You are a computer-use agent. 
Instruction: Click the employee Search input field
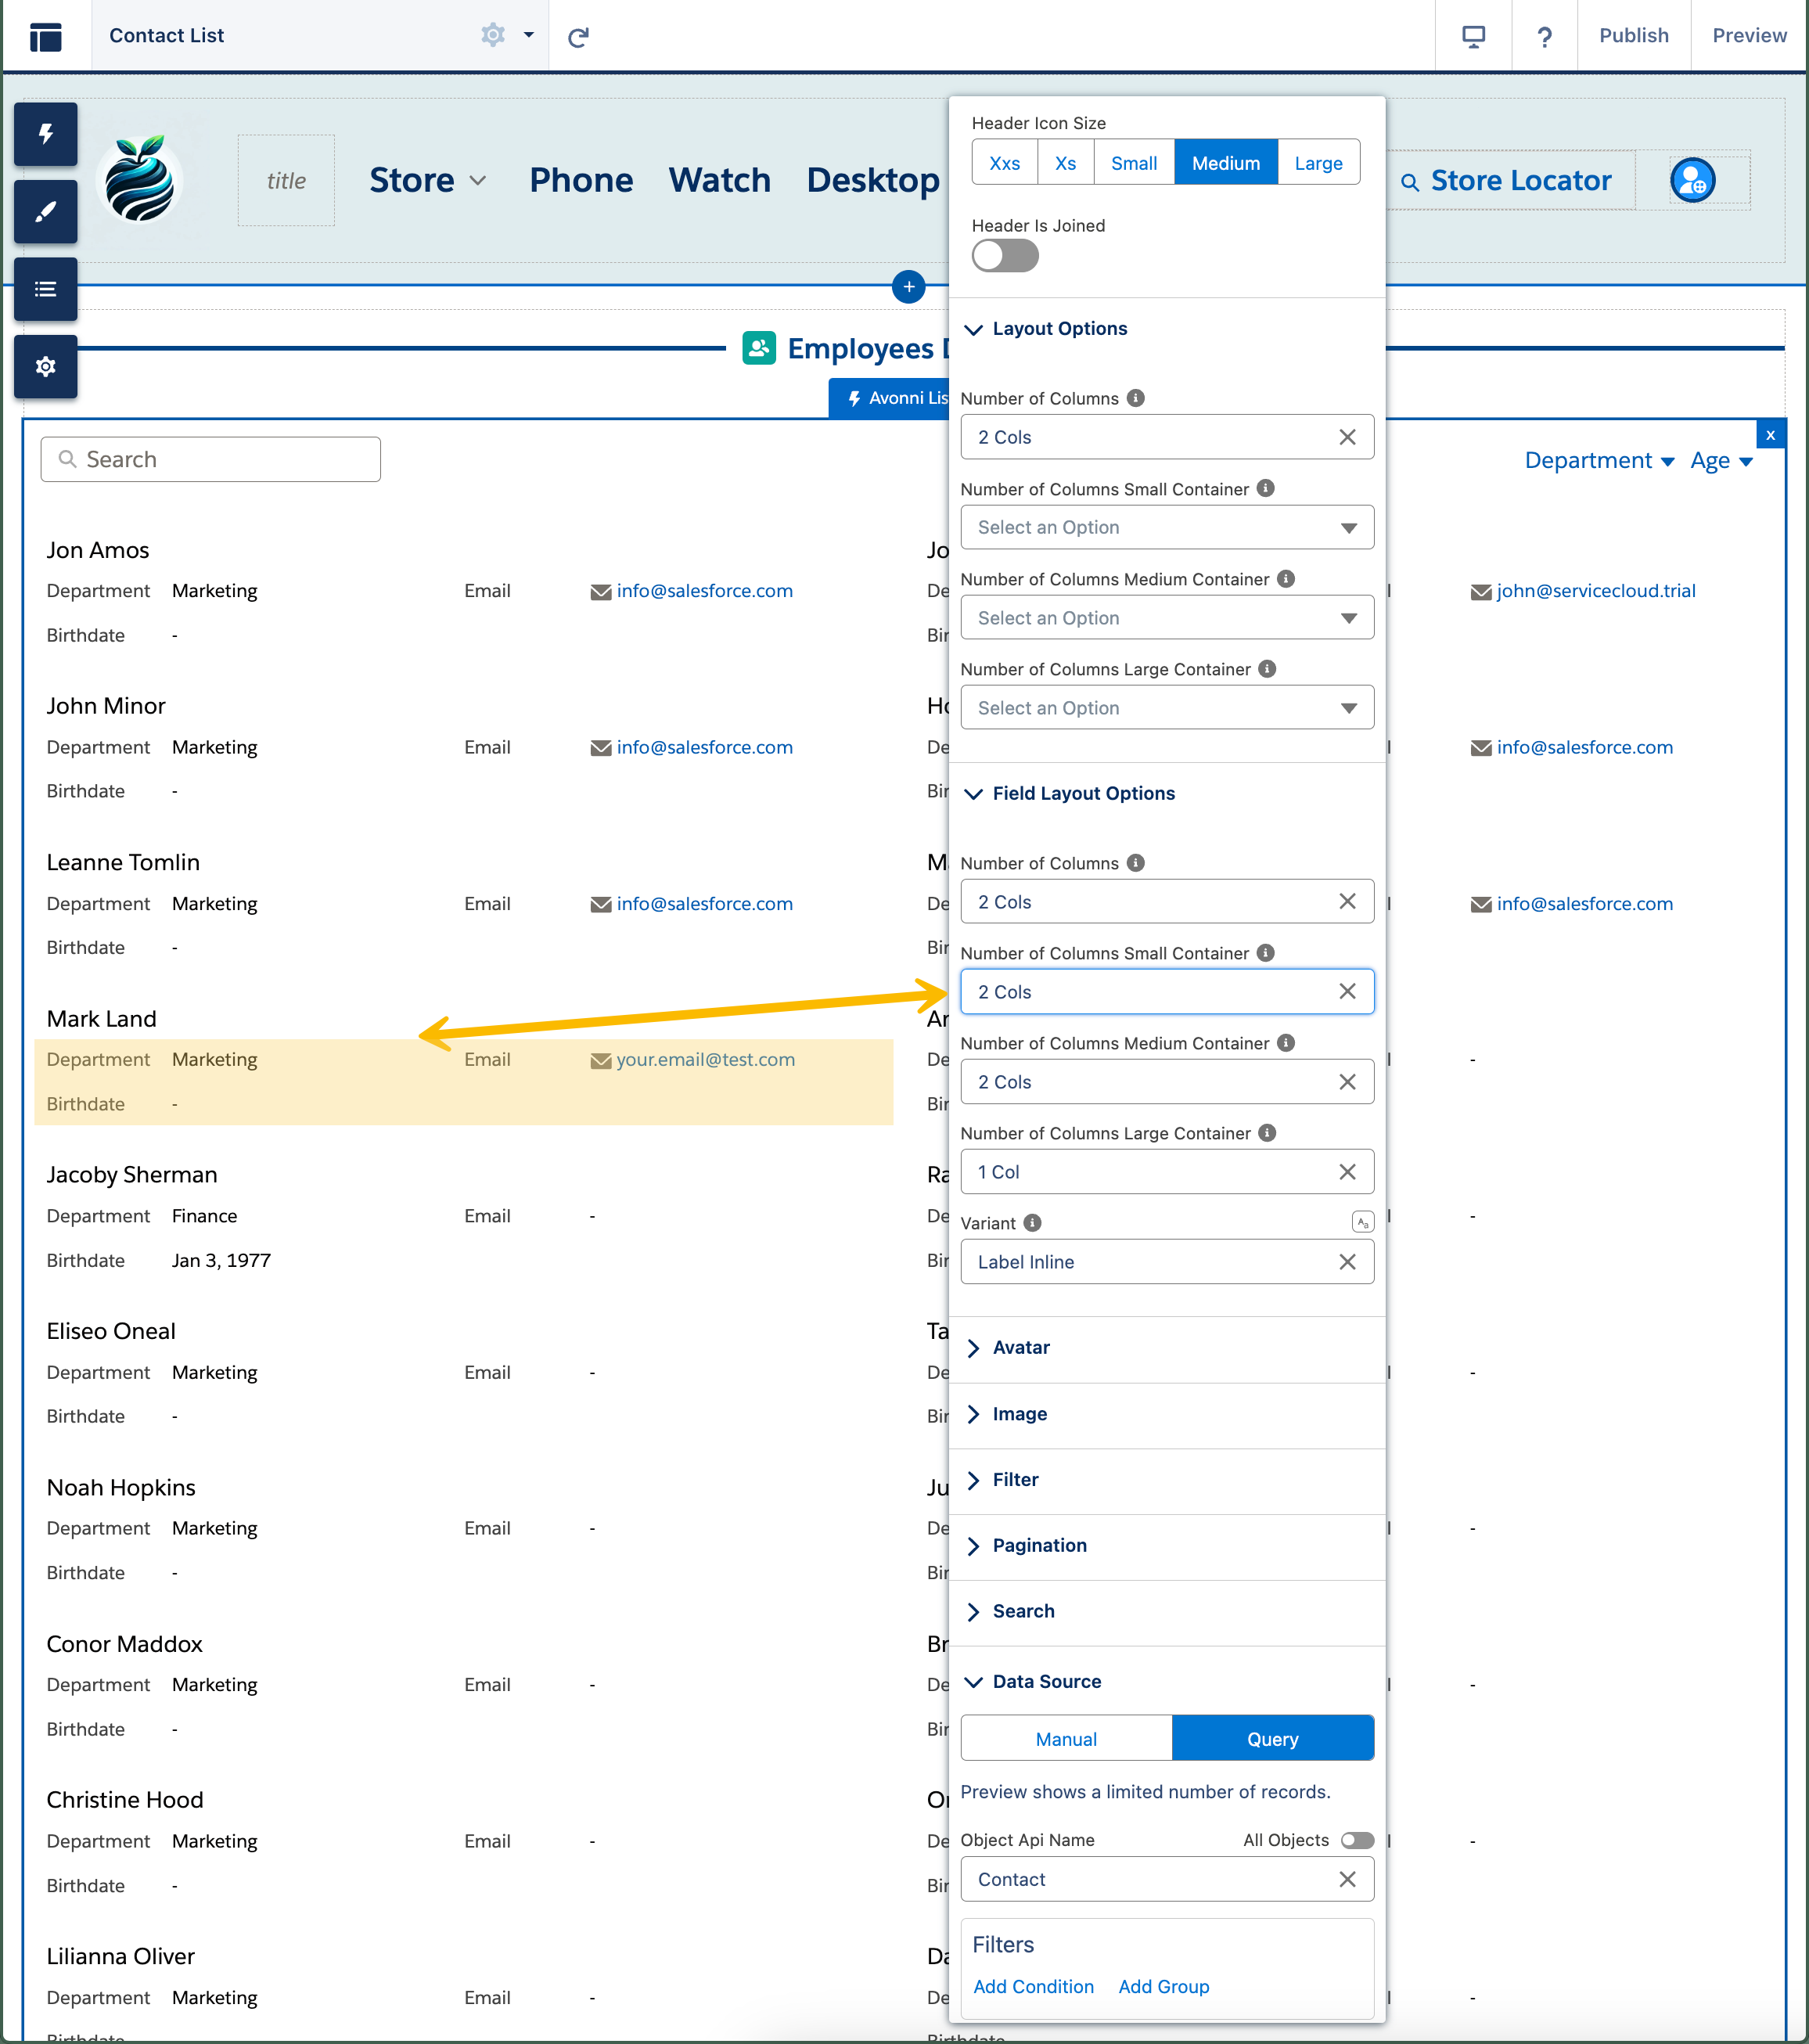[x=211, y=459]
